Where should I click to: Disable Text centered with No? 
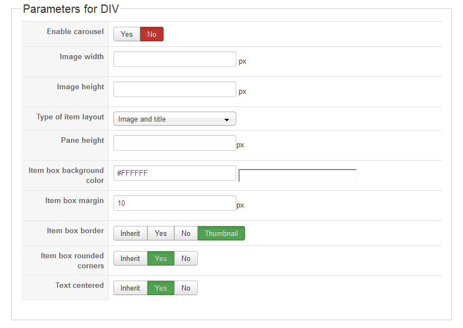click(x=186, y=288)
